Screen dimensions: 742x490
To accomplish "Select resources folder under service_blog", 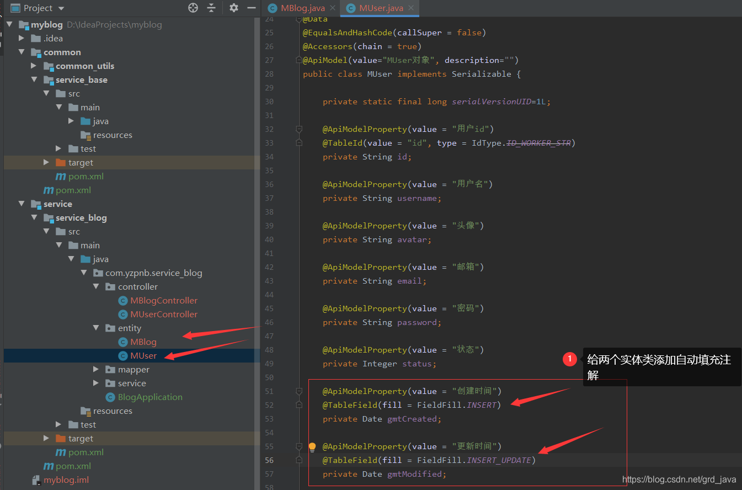I will [113, 411].
